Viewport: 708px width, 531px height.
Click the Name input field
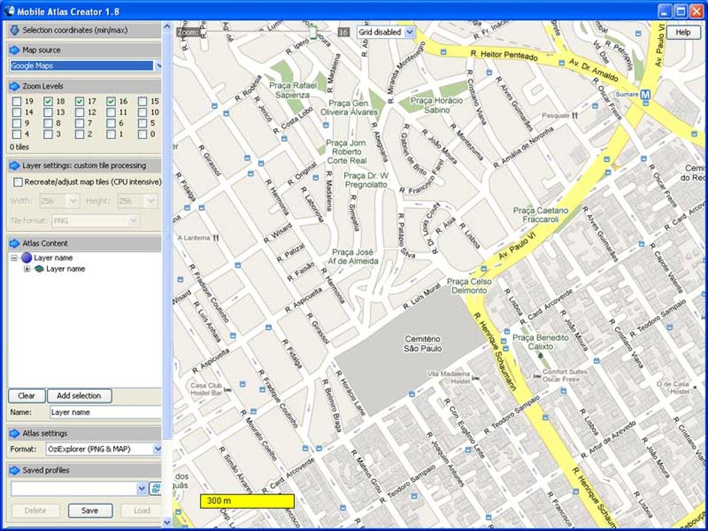pyautogui.click(x=106, y=412)
